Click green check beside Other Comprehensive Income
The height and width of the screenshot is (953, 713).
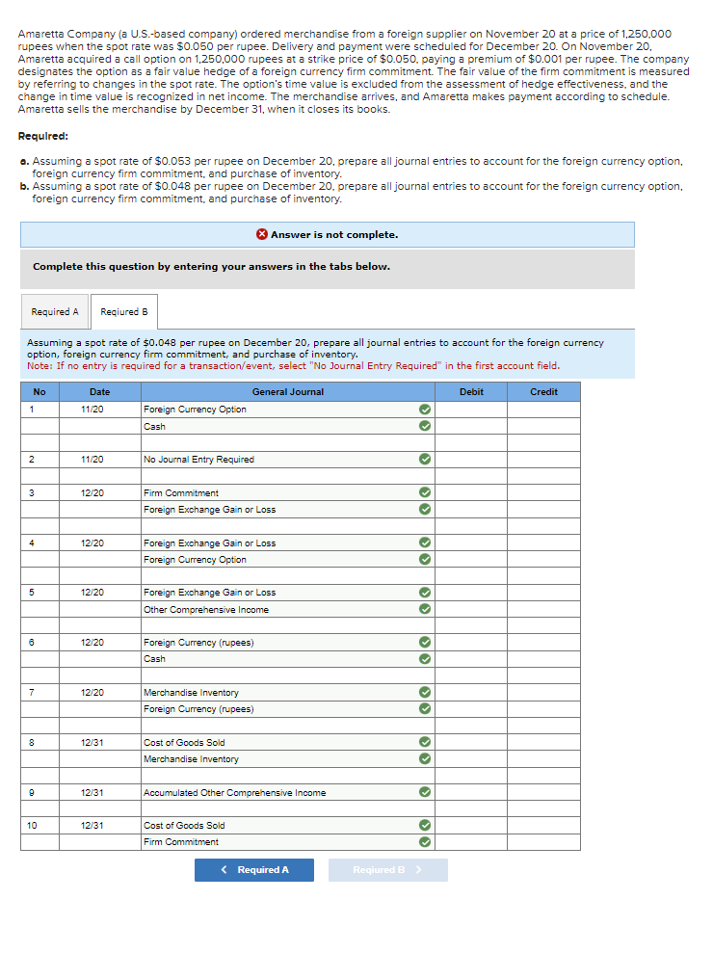[425, 609]
